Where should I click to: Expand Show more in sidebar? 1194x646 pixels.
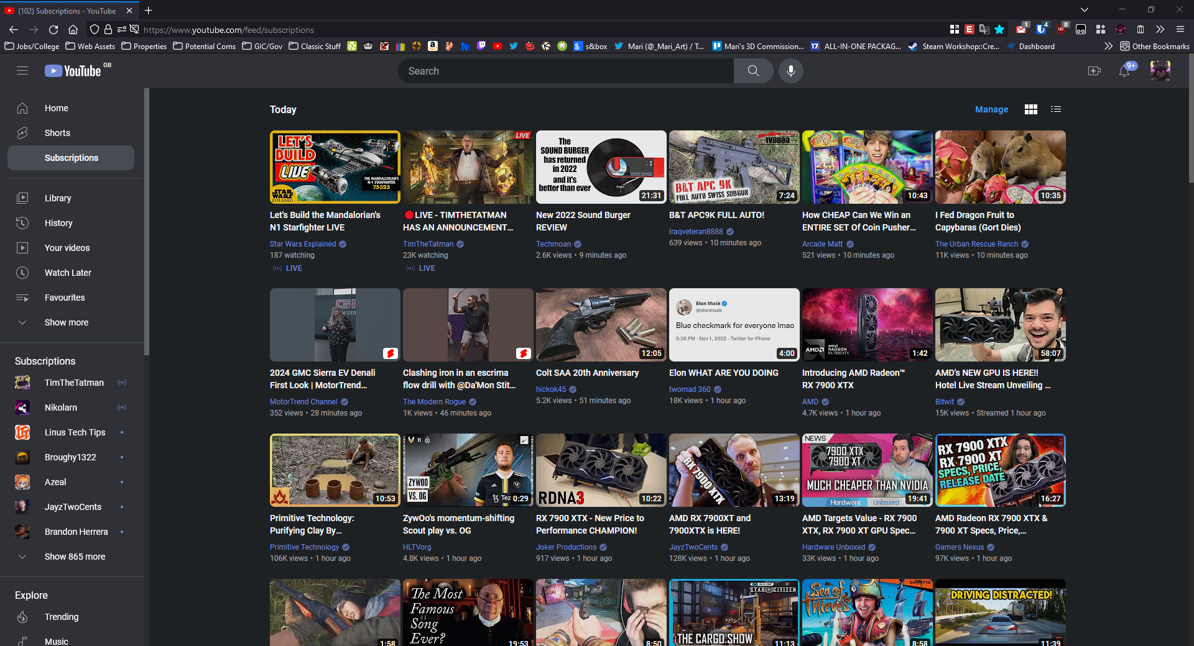point(72,322)
